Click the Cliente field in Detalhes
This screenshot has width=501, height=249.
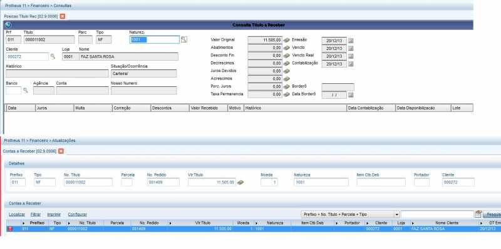point(458,182)
